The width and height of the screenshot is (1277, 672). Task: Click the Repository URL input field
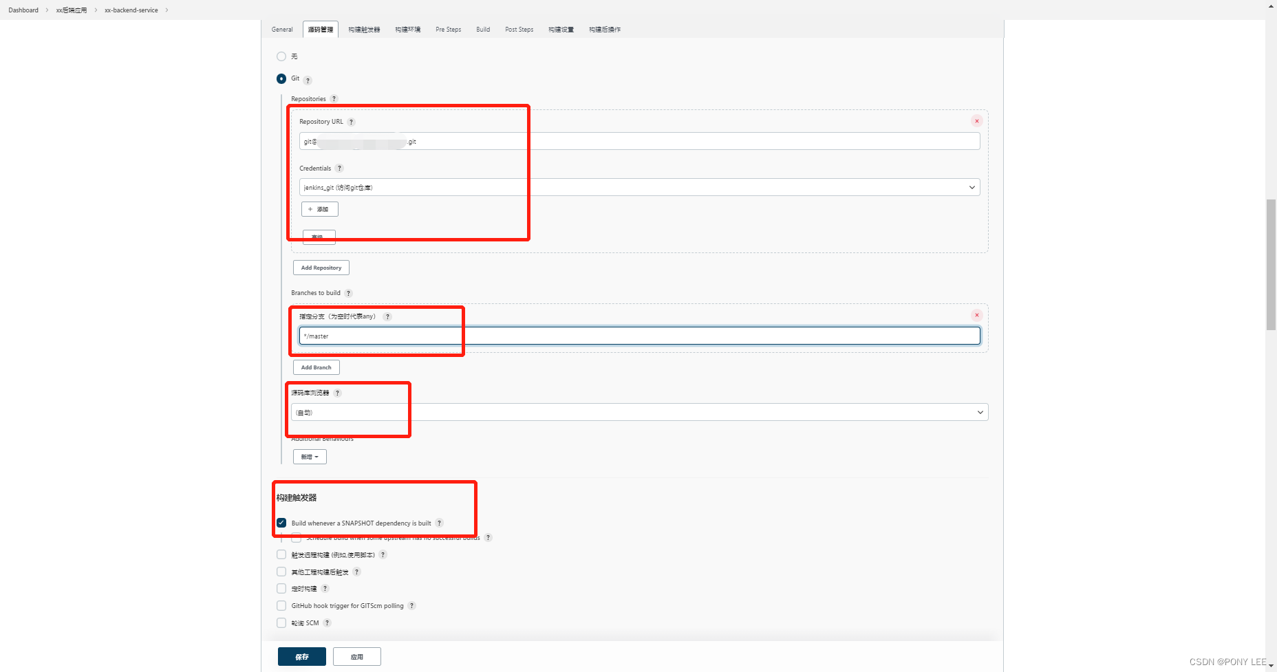pos(639,141)
